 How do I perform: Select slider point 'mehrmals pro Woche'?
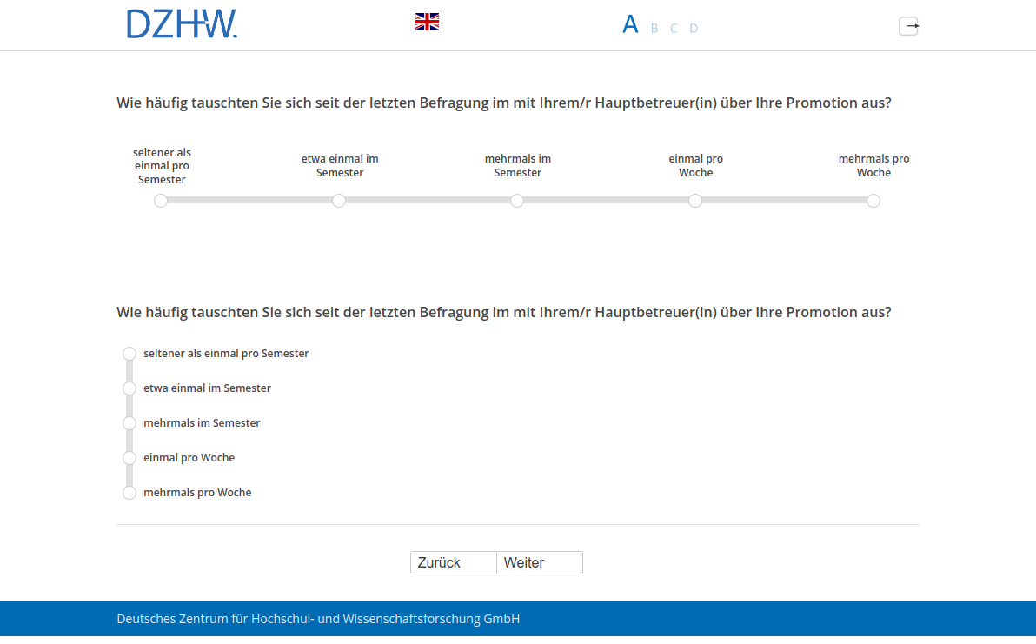pyautogui.click(x=873, y=201)
